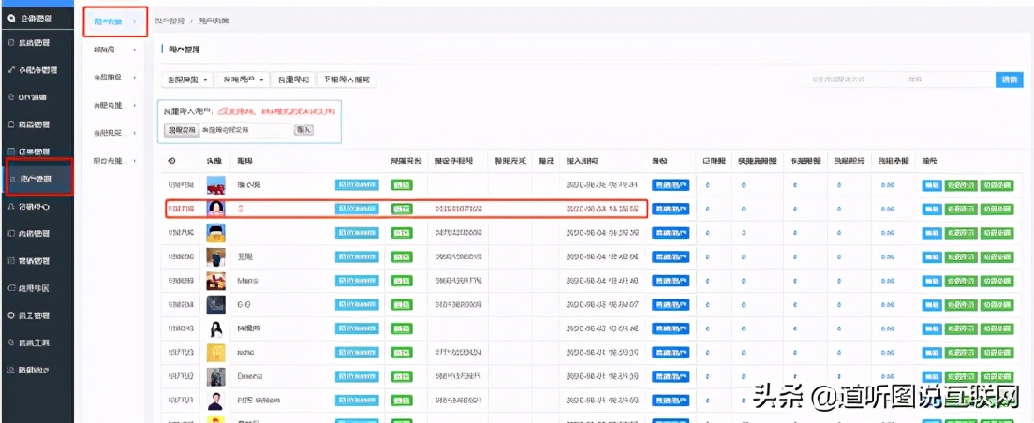Click the logo icon atop the dark sidebar
Image resolution: width=1034 pixels, height=423 pixels.
(x=11, y=19)
